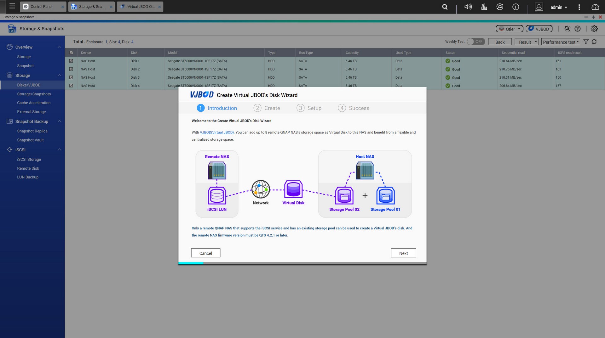This screenshot has width=605, height=338.
Task: Click the Host NAS device illustration
Action: pos(365,170)
